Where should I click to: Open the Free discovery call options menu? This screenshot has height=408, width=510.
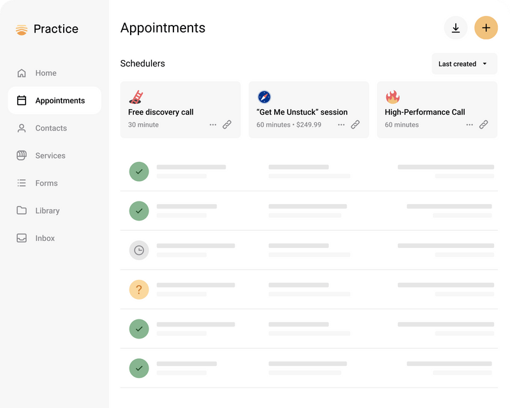click(x=212, y=125)
